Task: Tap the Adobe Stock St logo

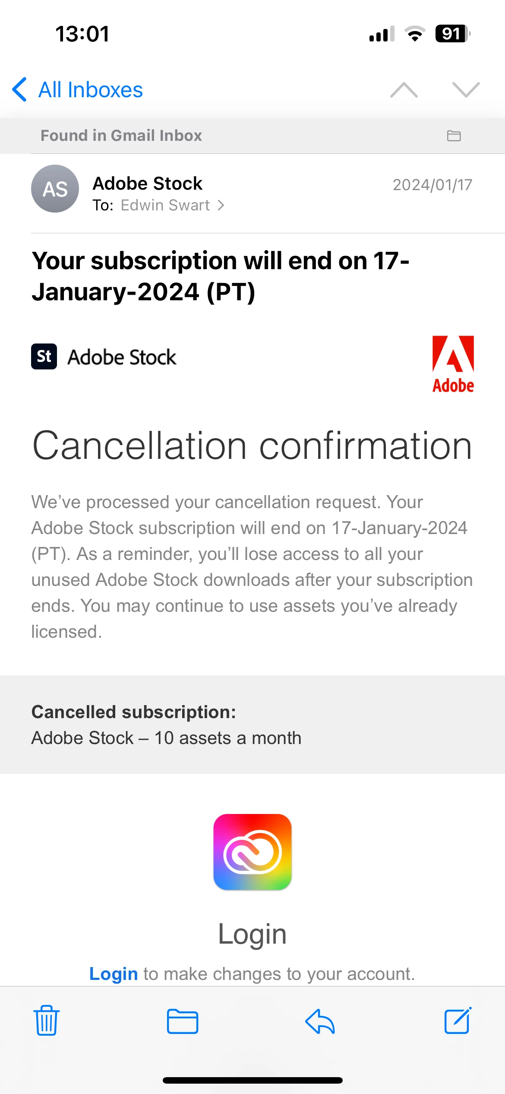Action: [44, 356]
